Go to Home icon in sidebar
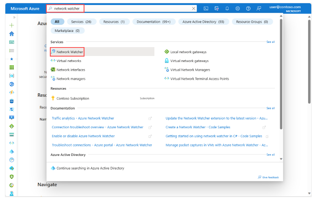 (12, 34)
